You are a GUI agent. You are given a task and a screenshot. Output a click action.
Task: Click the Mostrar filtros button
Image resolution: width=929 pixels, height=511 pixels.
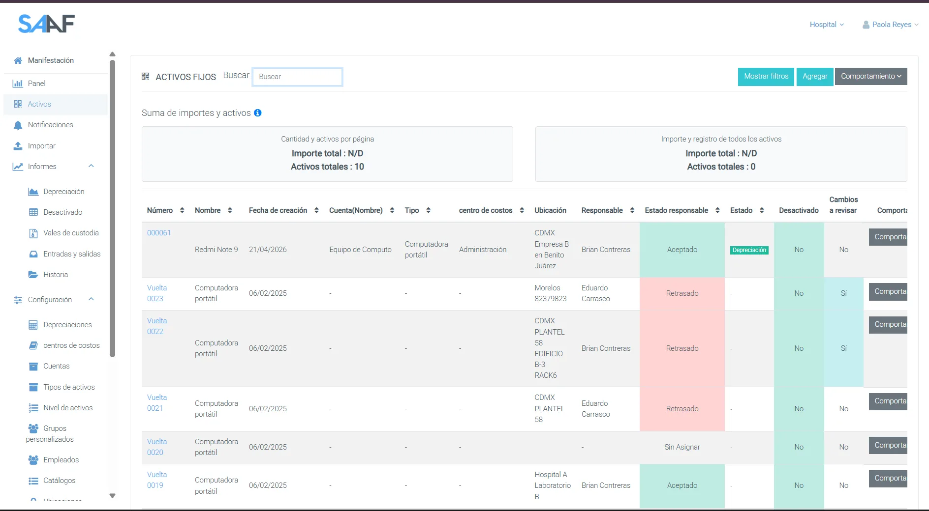pyautogui.click(x=766, y=76)
